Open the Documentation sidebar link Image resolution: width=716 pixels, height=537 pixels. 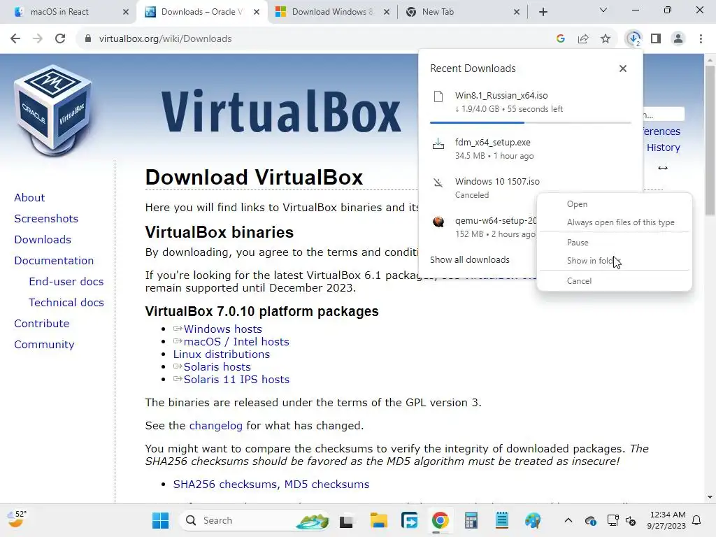(x=54, y=261)
